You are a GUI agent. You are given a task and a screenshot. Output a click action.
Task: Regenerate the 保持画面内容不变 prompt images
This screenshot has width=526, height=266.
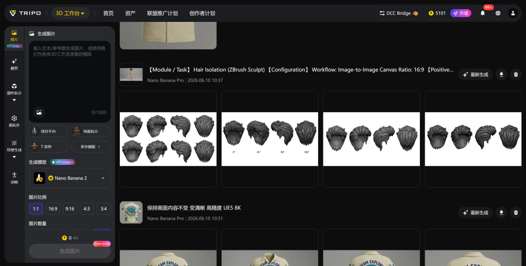(x=475, y=213)
